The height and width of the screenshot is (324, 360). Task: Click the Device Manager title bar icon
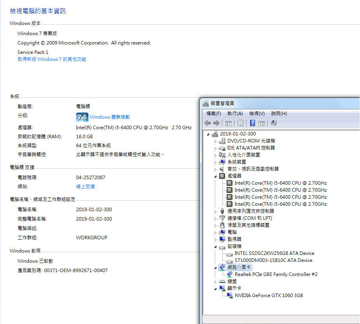pyautogui.click(x=206, y=103)
